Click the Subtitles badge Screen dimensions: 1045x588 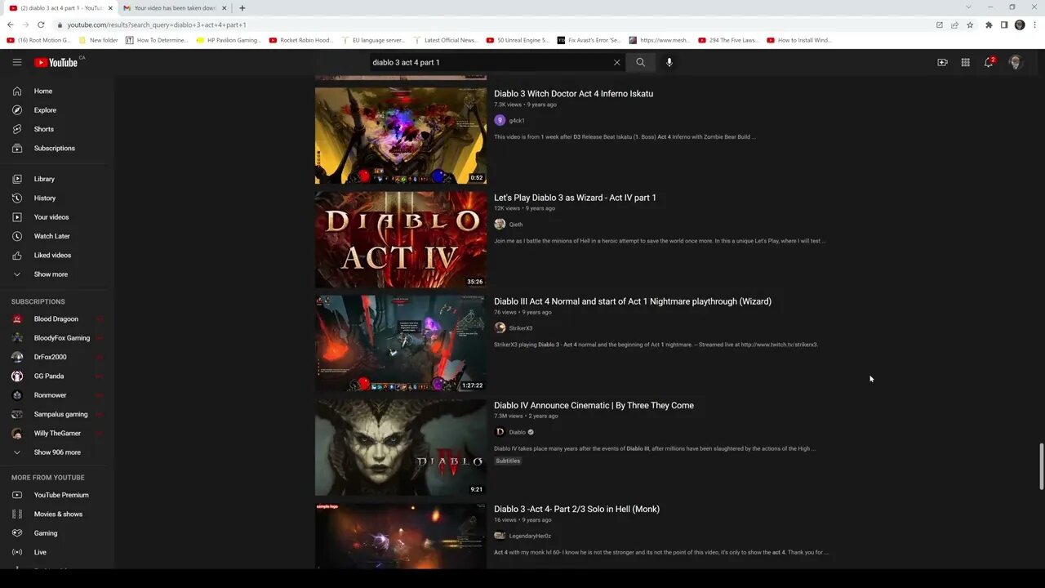(508, 461)
